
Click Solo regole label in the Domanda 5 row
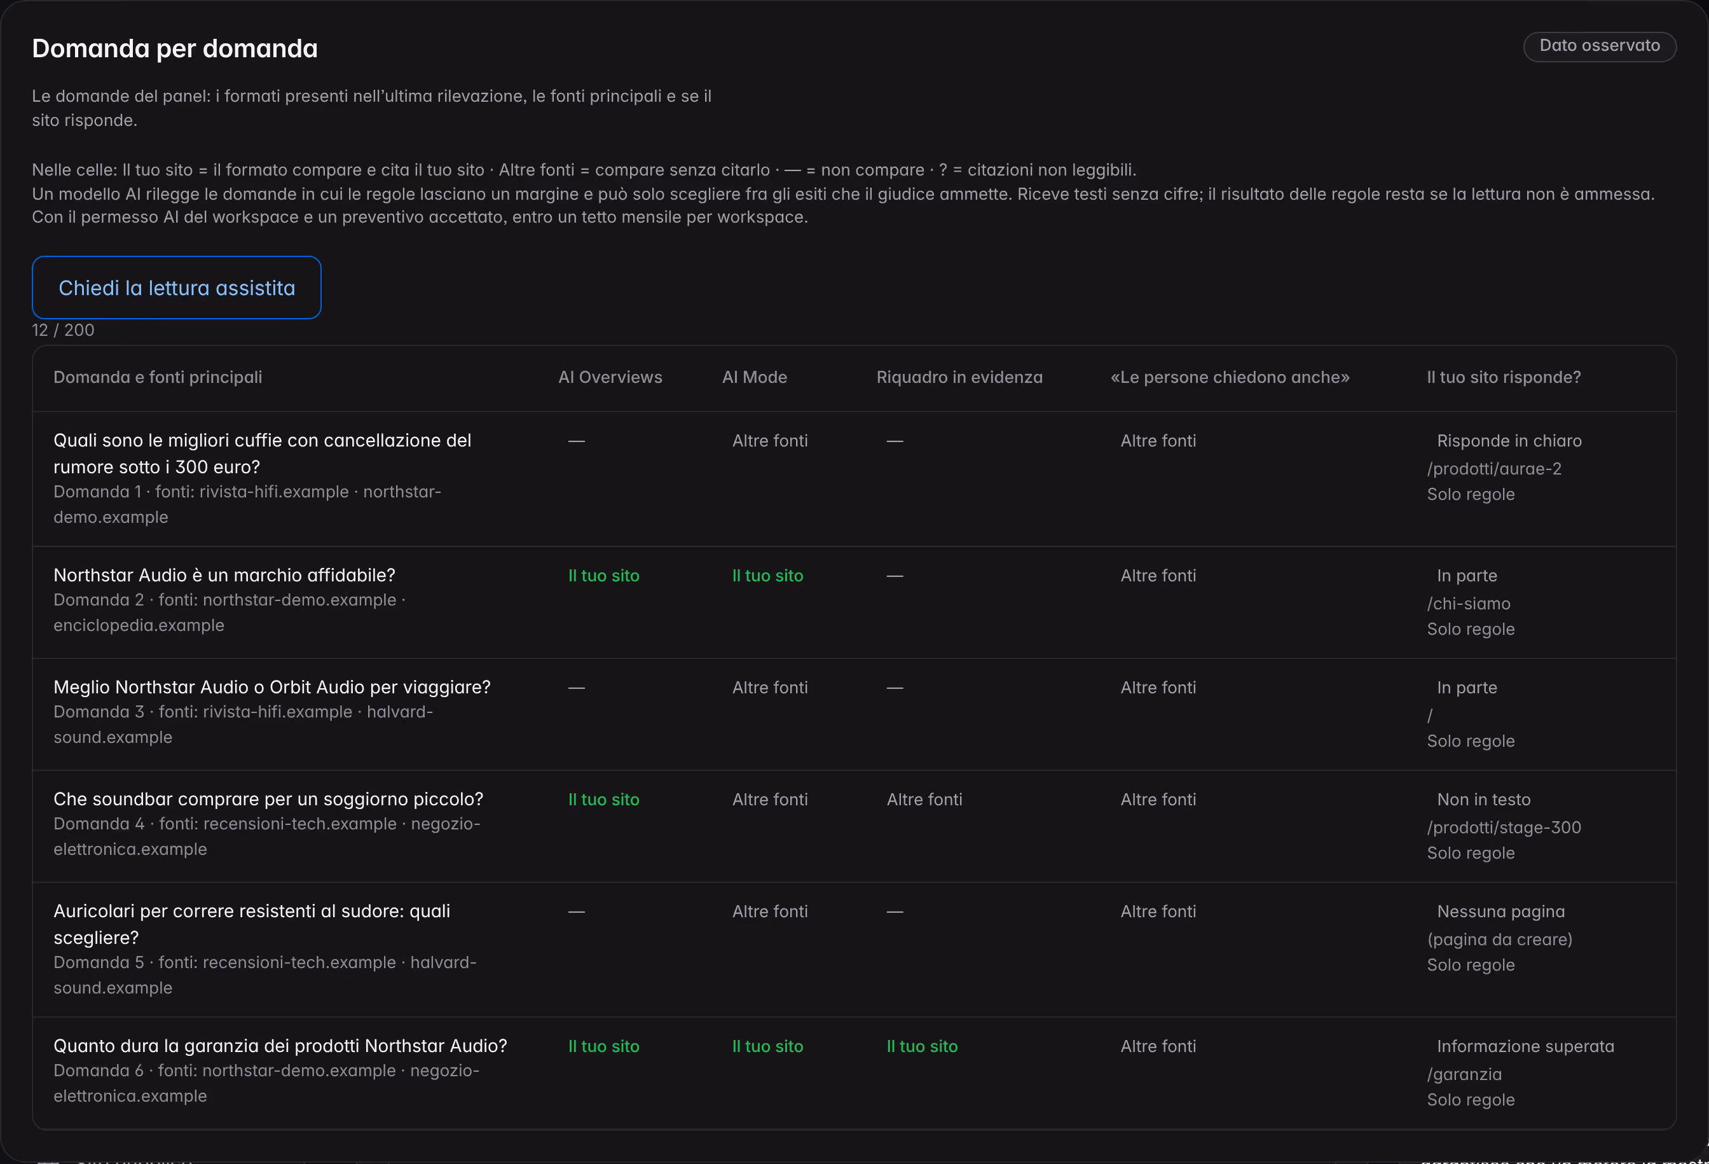click(1470, 965)
